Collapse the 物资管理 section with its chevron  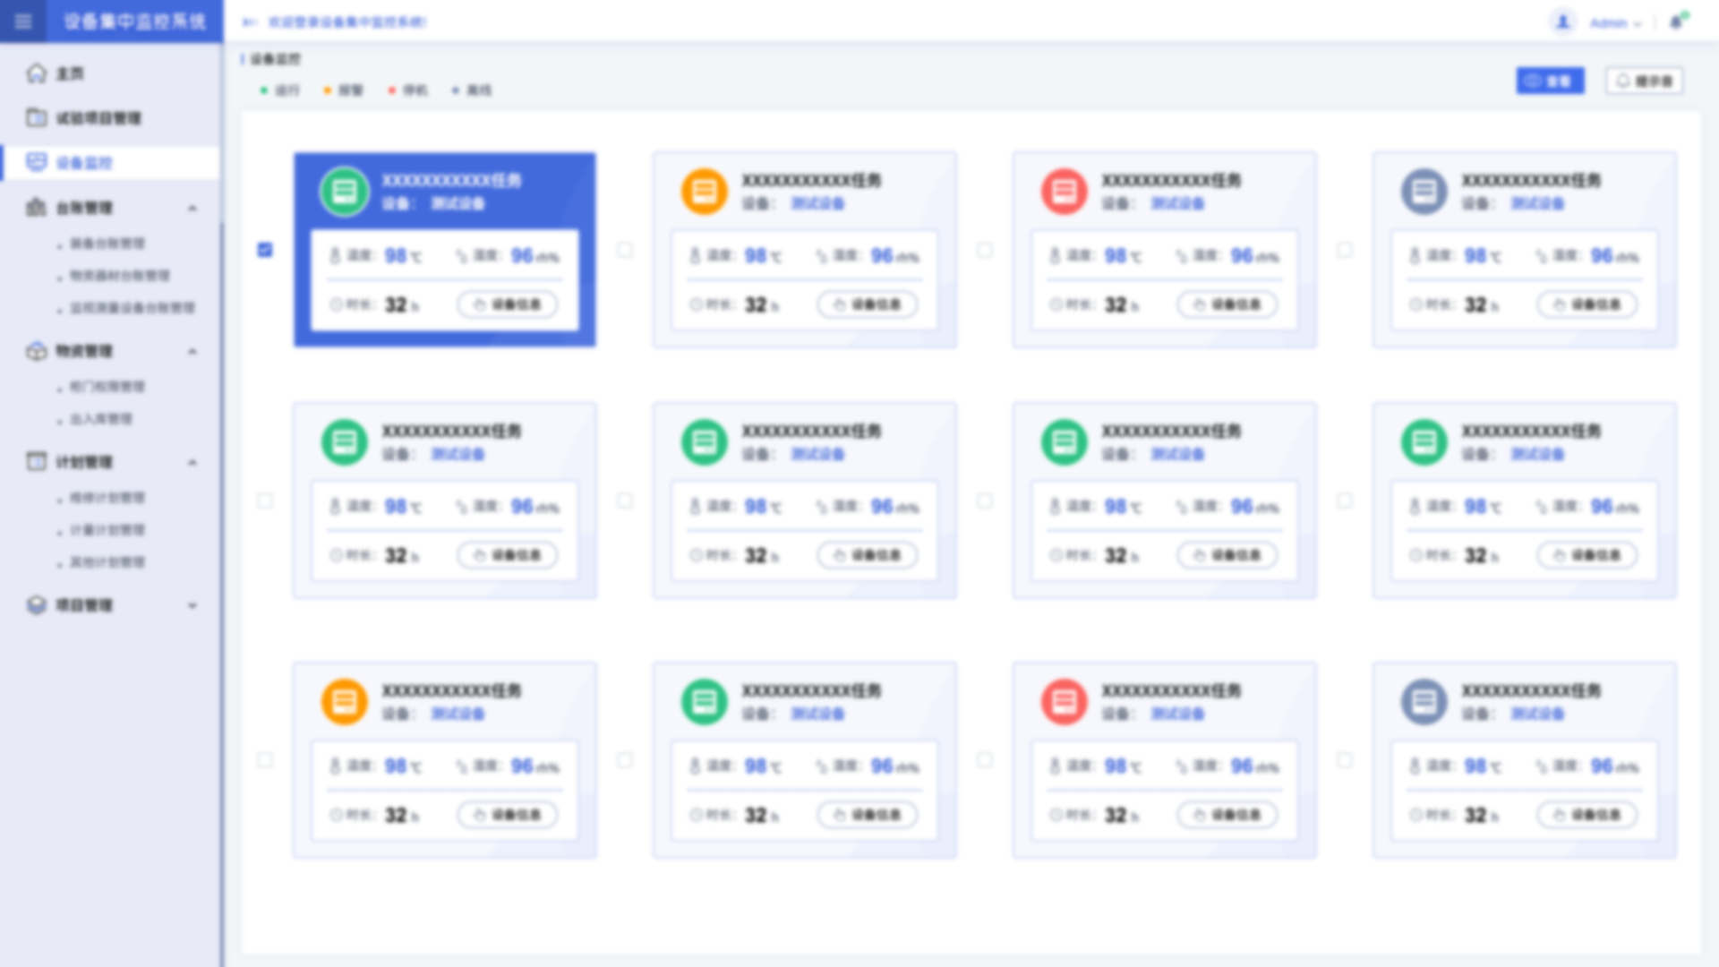click(x=192, y=351)
